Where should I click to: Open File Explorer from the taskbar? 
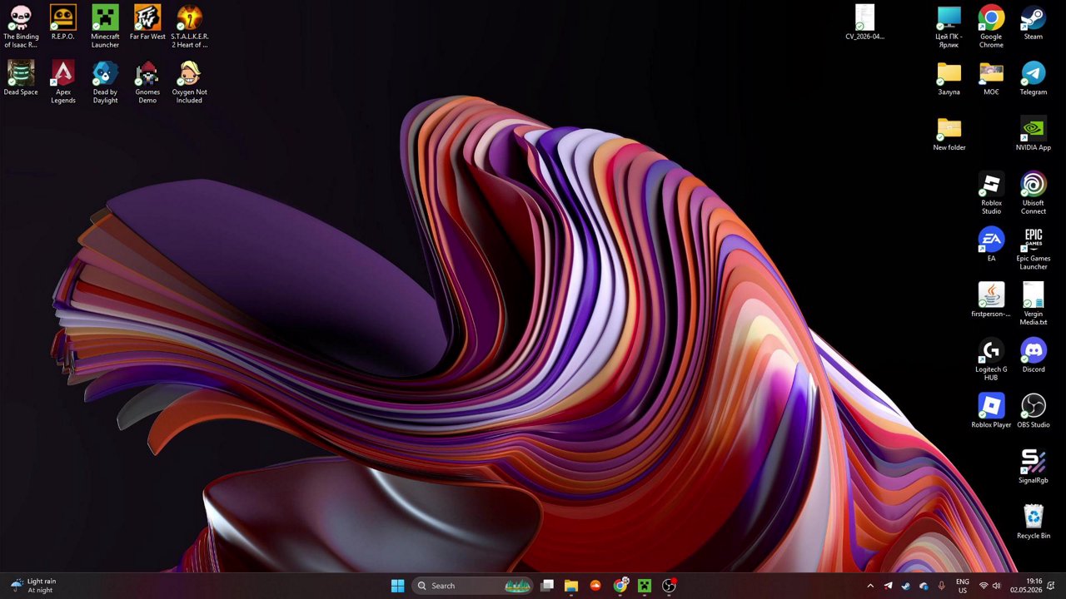(571, 586)
